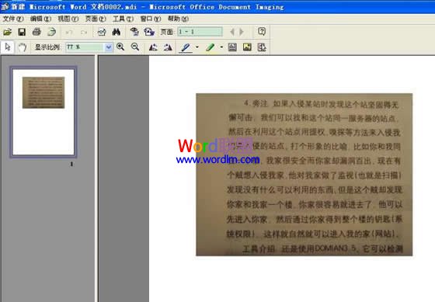This screenshot has width=435, height=302.
Task: Recognize text using the OCR eye icon
Action: pos(134,32)
